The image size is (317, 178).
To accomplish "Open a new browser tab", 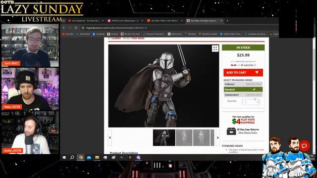I will [x=227, y=21].
